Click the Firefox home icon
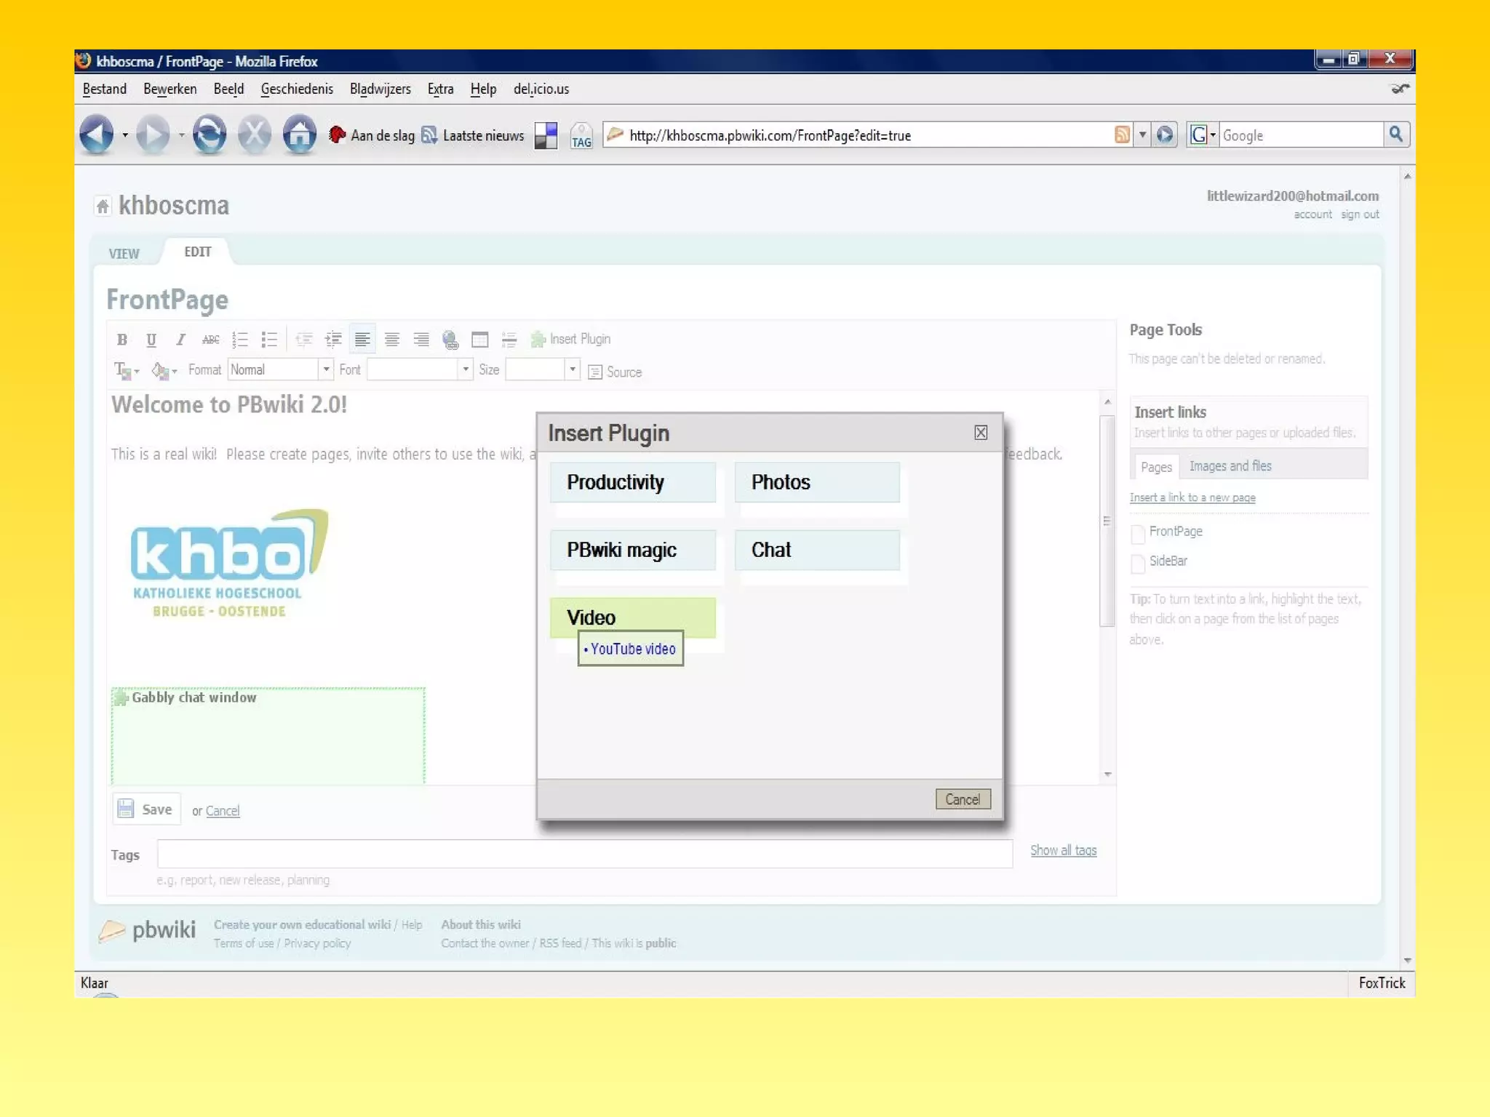This screenshot has height=1117, width=1490. pos(299,135)
